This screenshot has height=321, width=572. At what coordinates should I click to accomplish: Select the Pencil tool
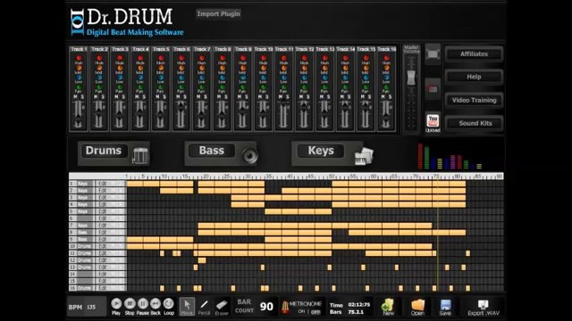click(204, 307)
